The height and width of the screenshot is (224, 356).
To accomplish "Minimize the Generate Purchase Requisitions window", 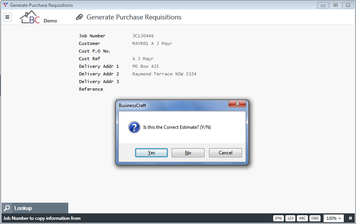I will (323, 5).
